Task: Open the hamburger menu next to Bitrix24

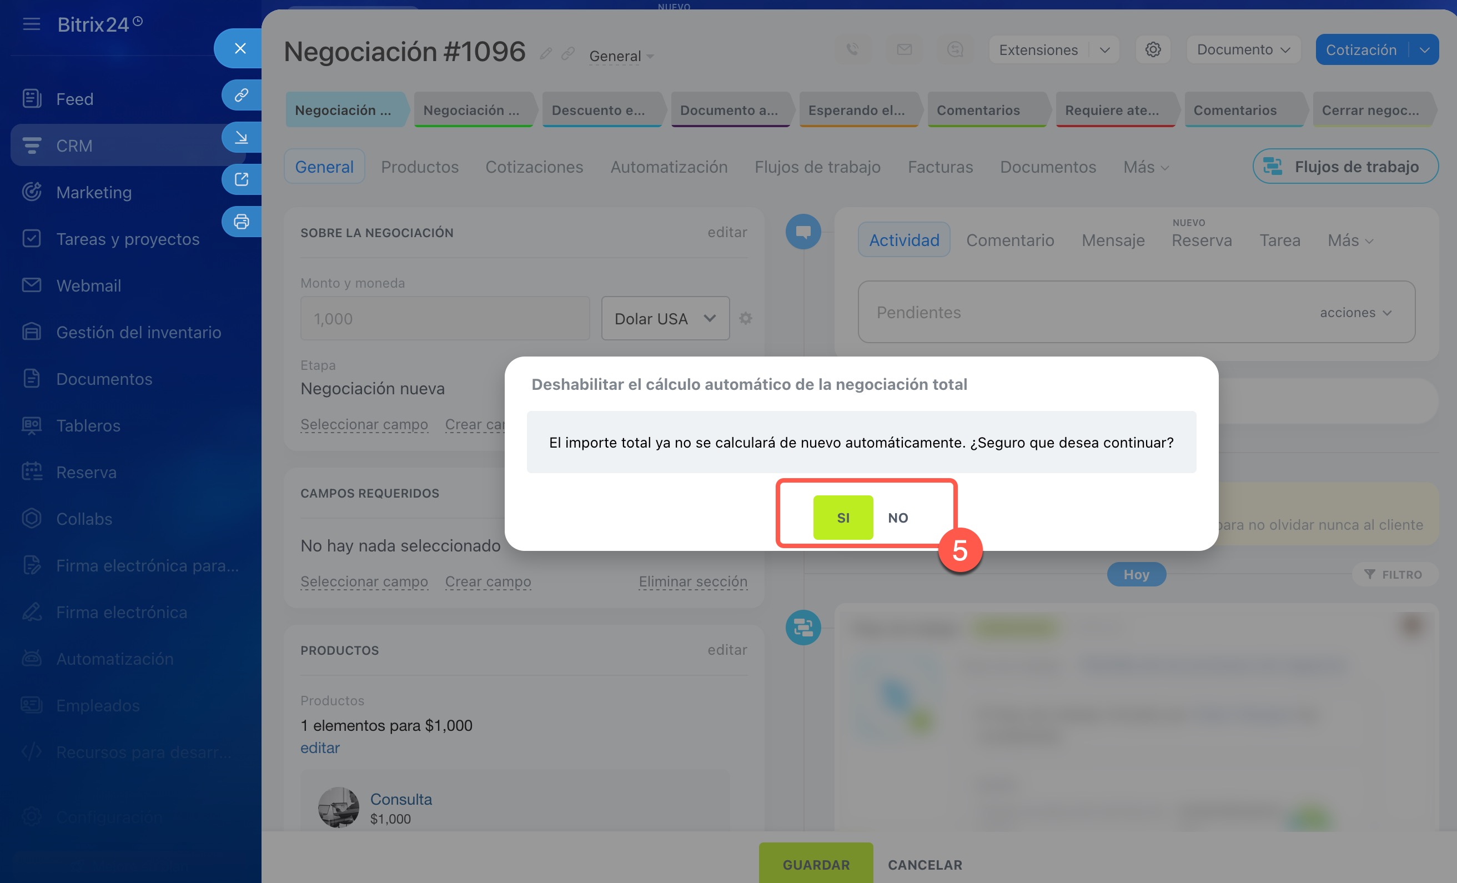Action: [x=31, y=24]
